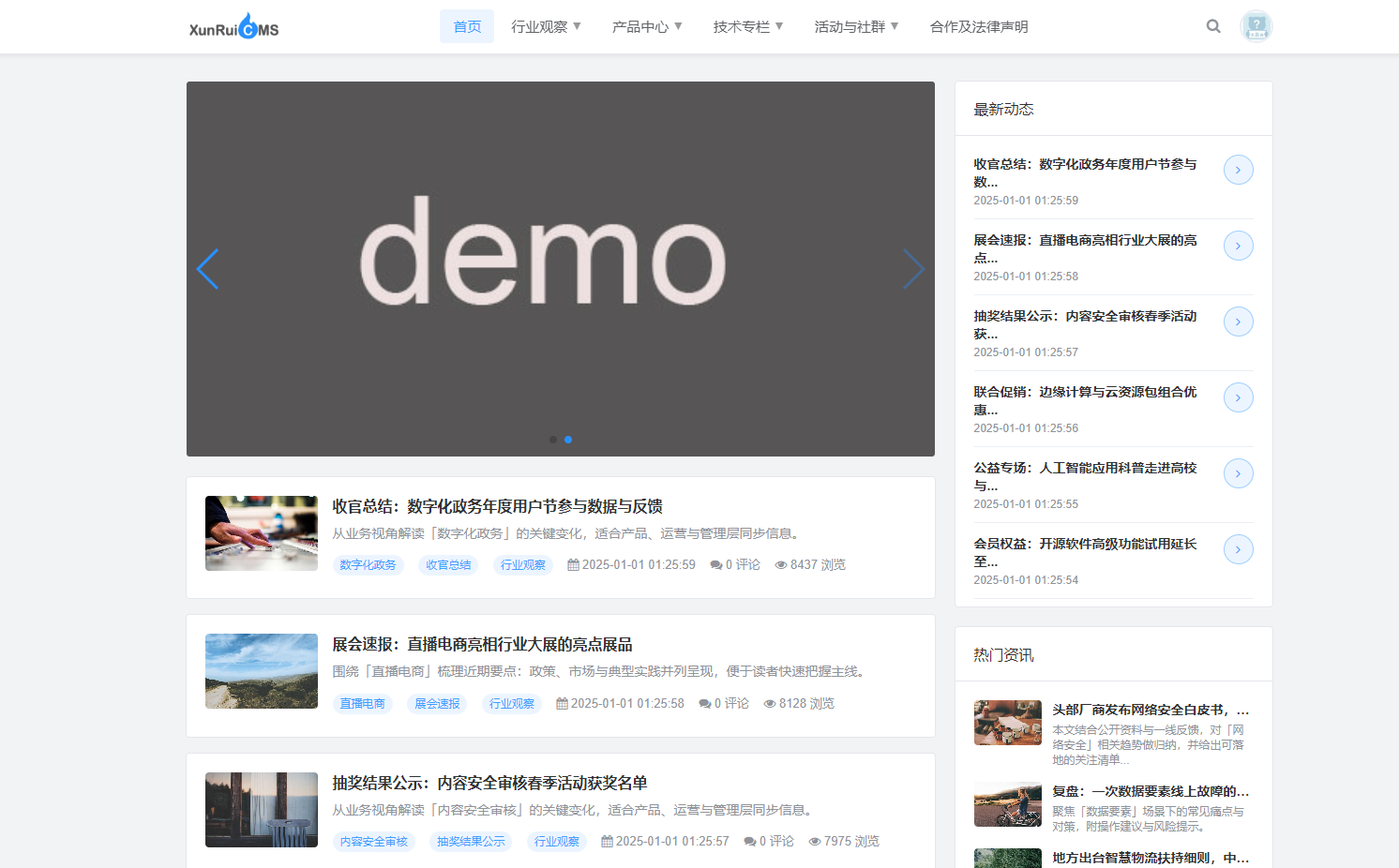
Task: Open hot news thumbnail for 复盘 article
Action: pos(1008,804)
